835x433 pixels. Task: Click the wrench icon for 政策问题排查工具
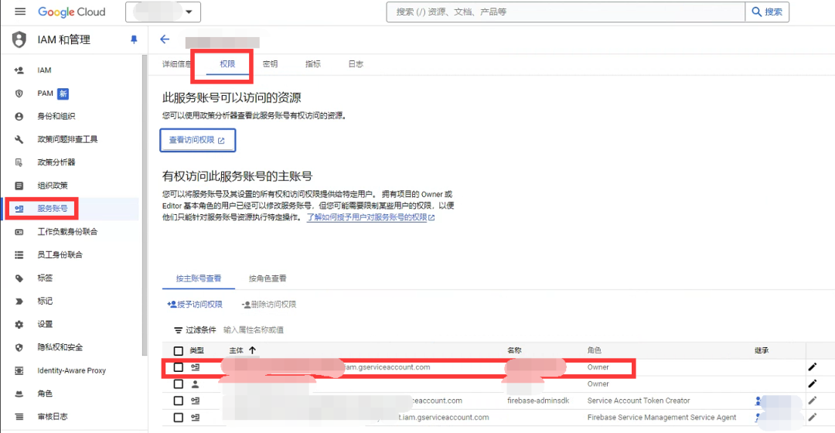click(19, 139)
